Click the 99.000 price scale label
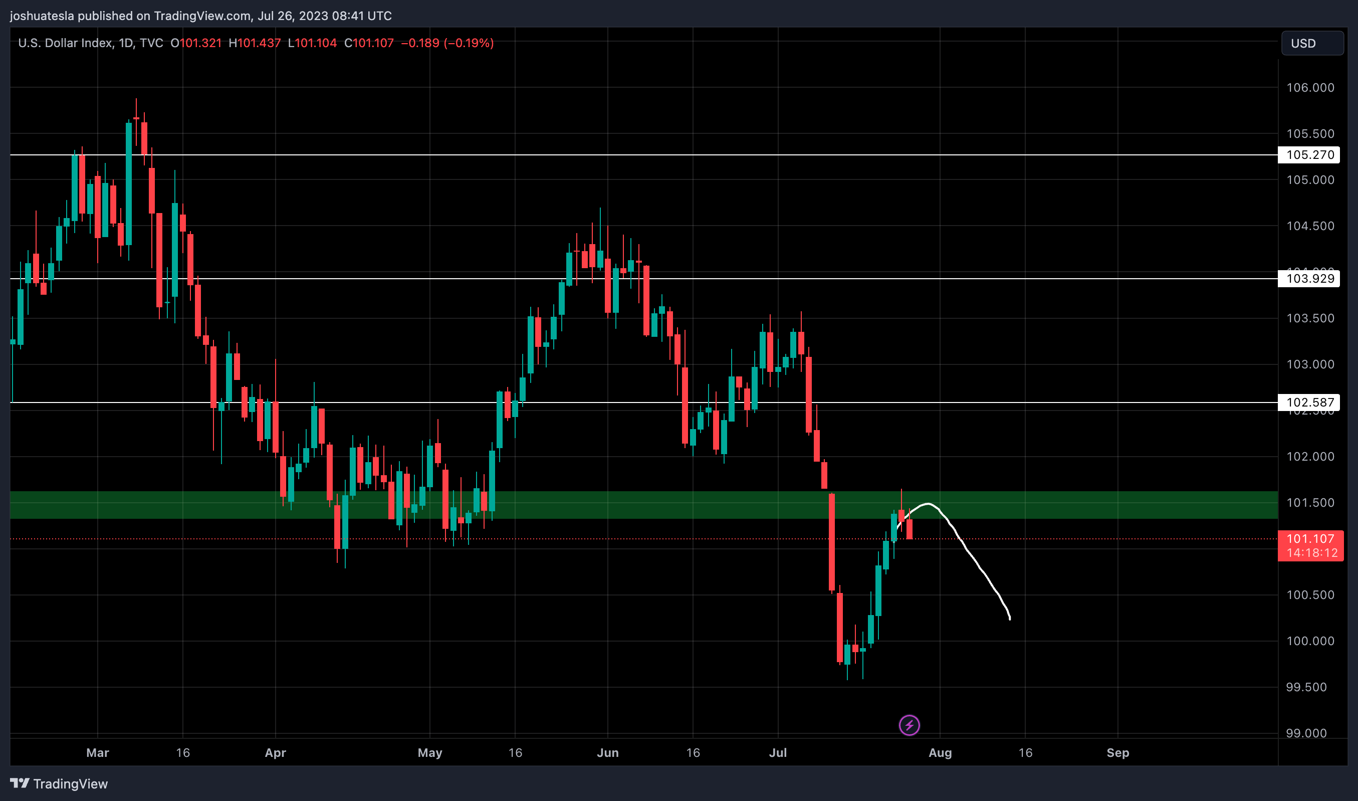This screenshot has height=801, width=1358. [1306, 733]
